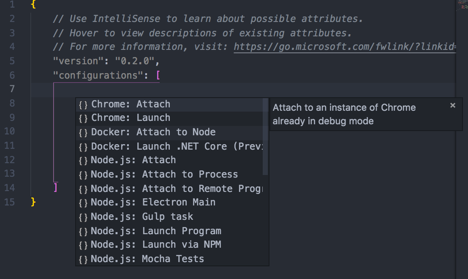Viewport: 468px width, 279px height.
Task: Close the suggestion details popup
Action: click(453, 105)
